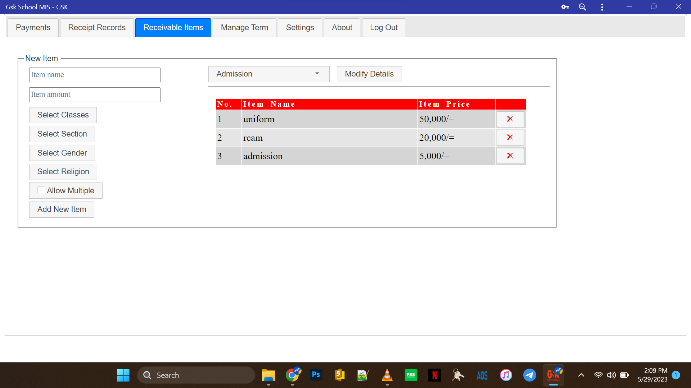
Task: Open Telegram from the taskbar
Action: (529, 375)
